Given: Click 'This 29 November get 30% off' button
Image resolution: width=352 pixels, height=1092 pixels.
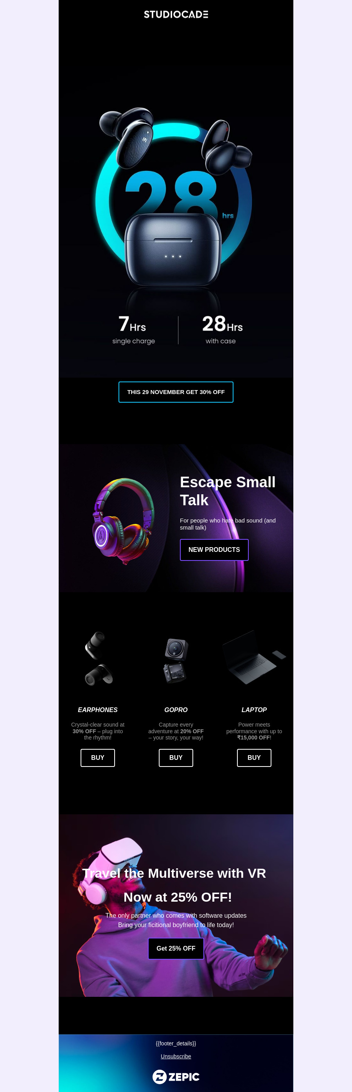Looking at the screenshot, I should click(x=176, y=392).
